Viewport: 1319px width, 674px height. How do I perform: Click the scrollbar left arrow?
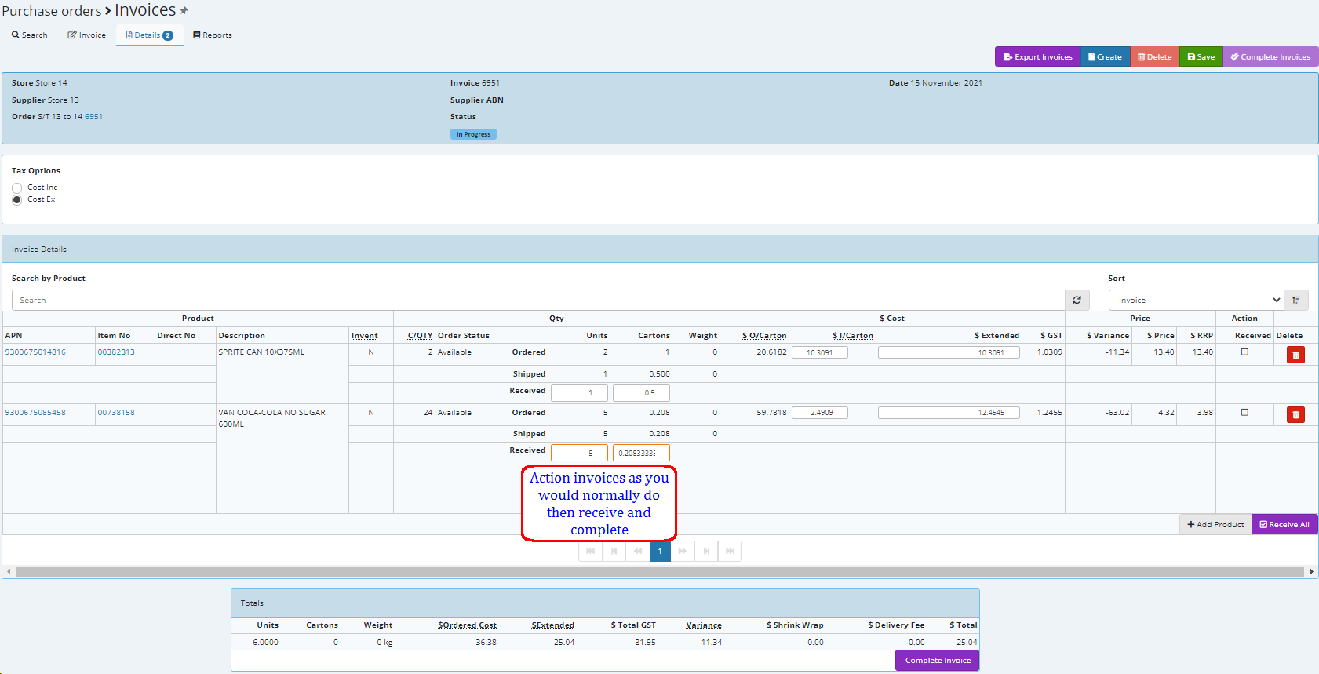(x=9, y=572)
